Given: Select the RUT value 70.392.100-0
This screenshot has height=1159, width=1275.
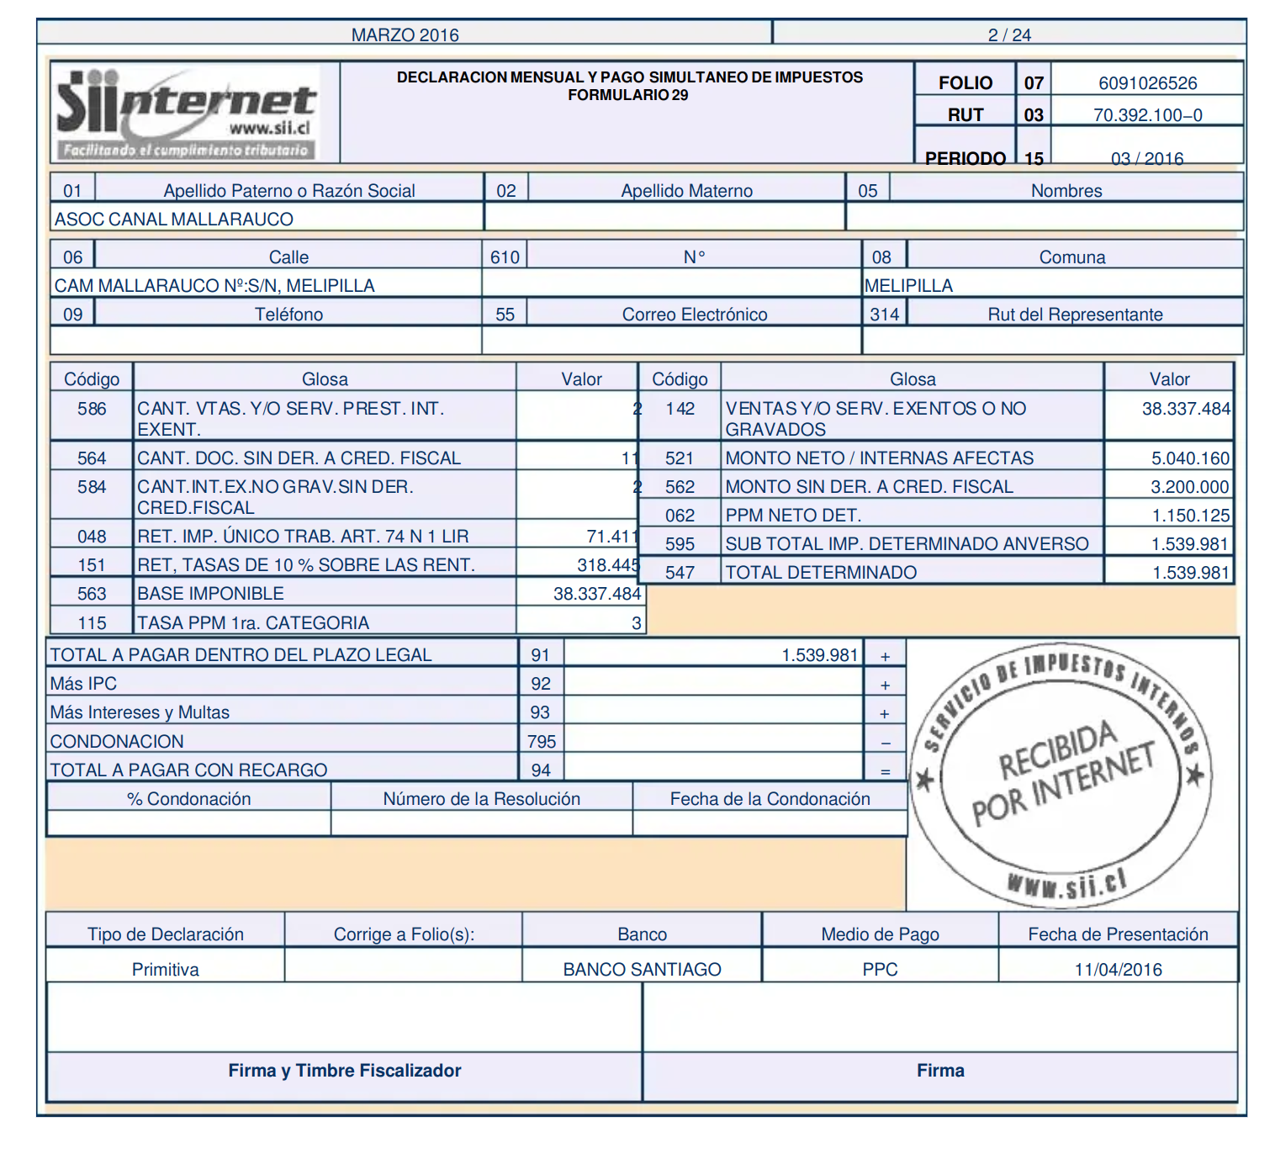Looking at the screenshot, I should [x=1147, y=115].
